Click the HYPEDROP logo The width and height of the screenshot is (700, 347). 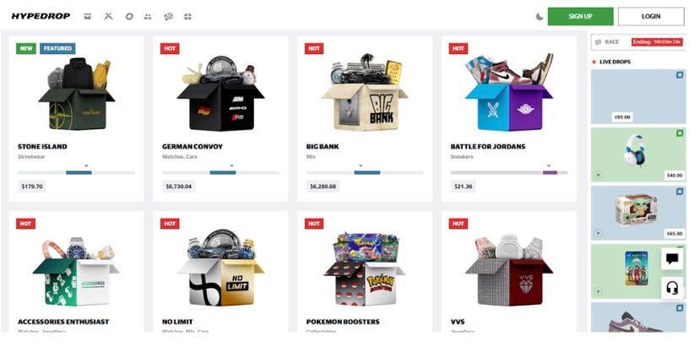tap(41, 17)
